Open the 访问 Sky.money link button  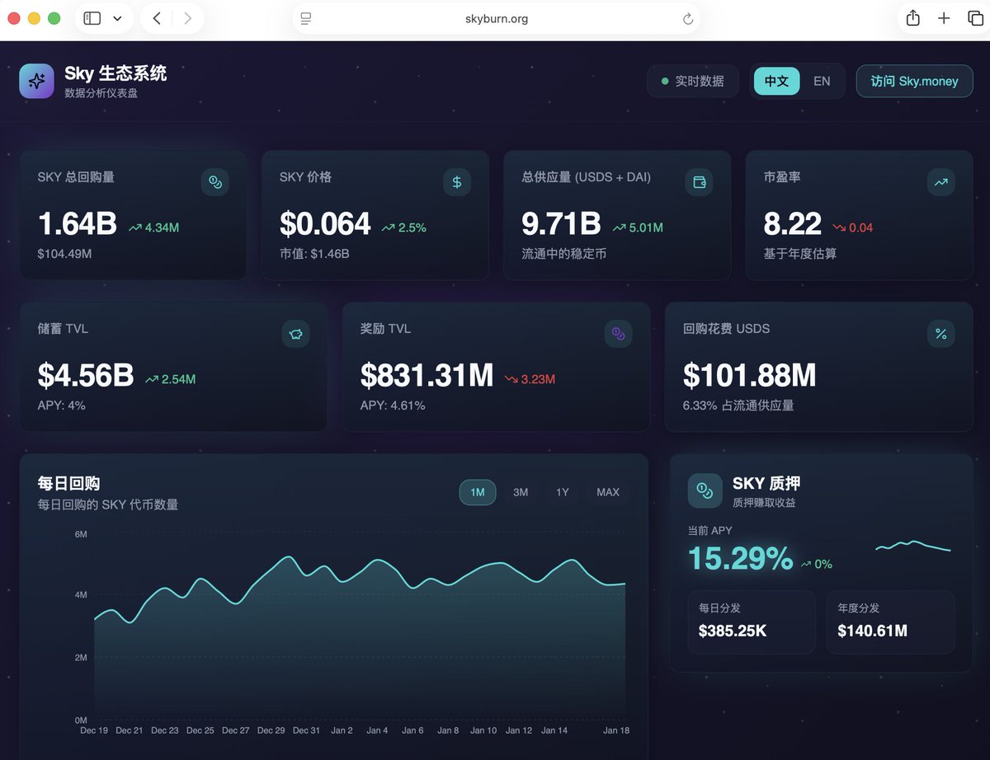coord(915,81)
